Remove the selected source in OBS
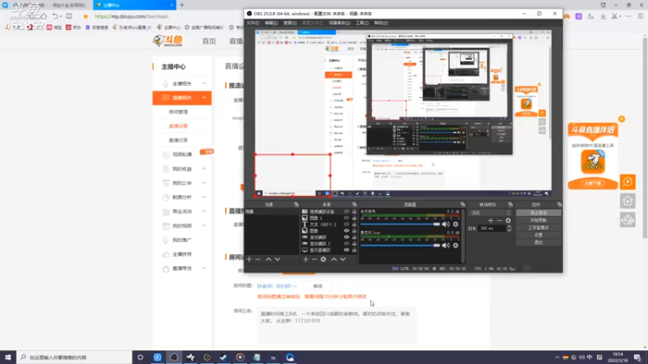The width and height of the screenshot is (648, 364). pyautogui.click(x=314, y=259)
